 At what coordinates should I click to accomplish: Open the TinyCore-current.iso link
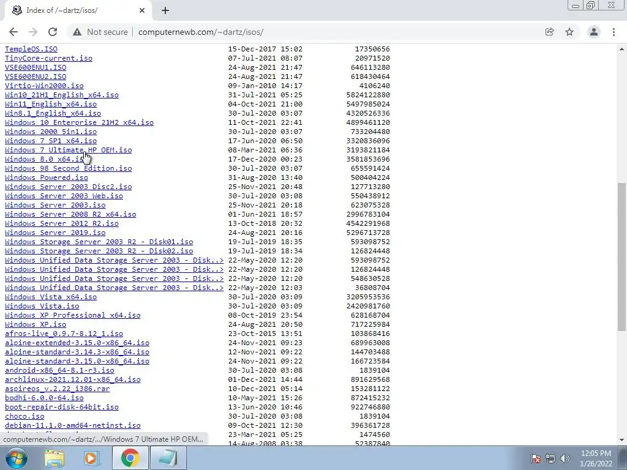pos(48,58)
